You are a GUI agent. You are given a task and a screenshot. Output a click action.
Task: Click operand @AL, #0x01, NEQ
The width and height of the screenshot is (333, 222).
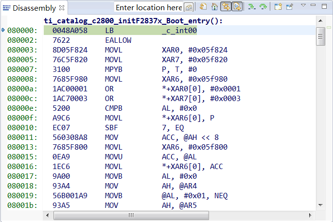click(x=194, y=196)
